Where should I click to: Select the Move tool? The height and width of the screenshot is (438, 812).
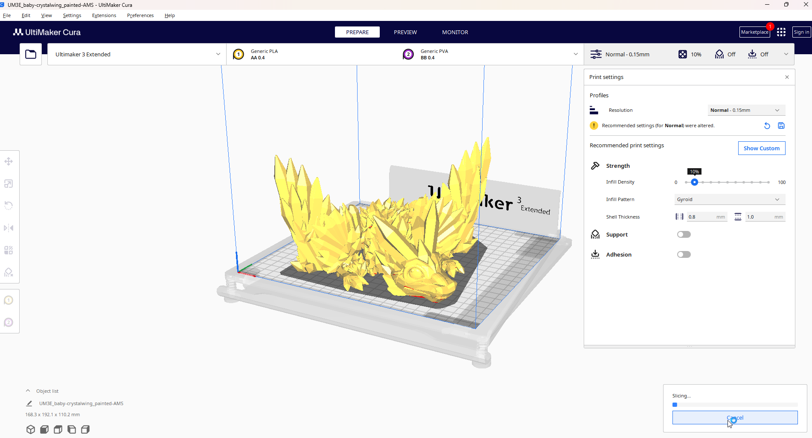(x=9, y=161)
